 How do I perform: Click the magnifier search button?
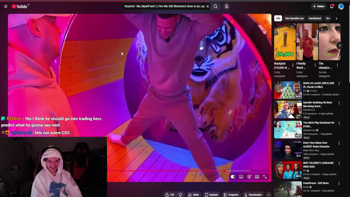[215, 6]
